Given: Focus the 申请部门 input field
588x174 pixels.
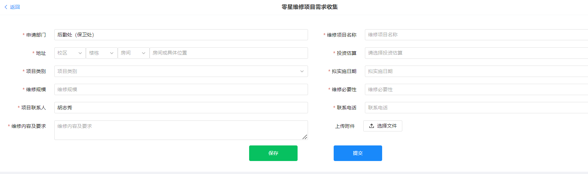Looking at the screenshot, I should (x=181, y=35).
